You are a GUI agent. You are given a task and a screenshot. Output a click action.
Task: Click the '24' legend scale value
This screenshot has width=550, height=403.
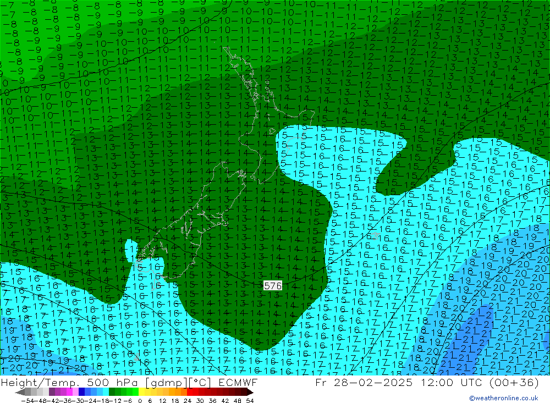click(188, 401)
